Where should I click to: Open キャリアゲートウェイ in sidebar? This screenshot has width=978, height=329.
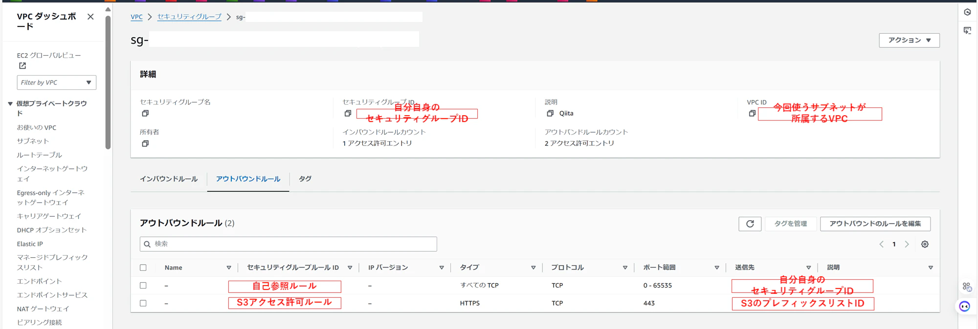[x=49, y=216]
